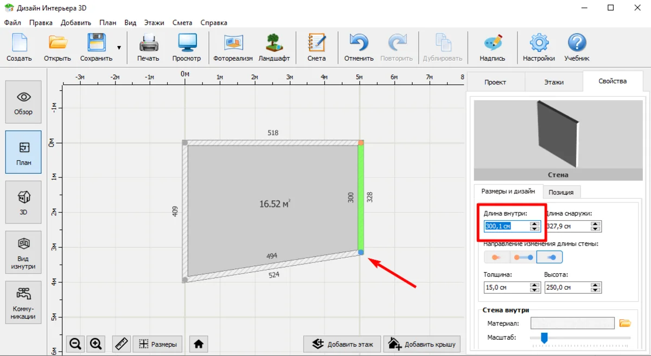Print the plan using Печать
The width and height of the screenshot is (651, 356).
(x=148, y=48)
